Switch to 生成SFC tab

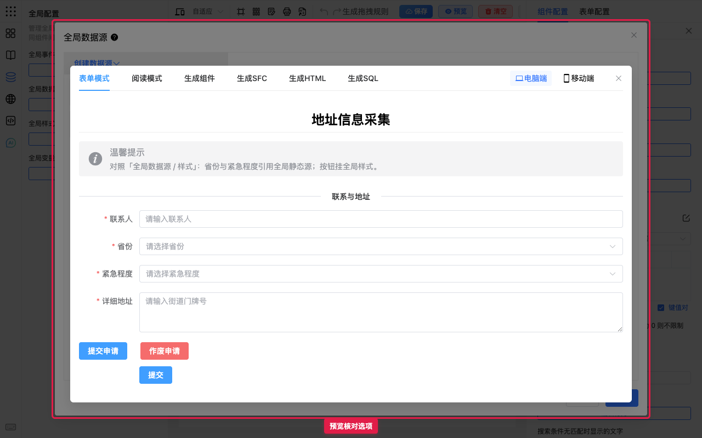(x=252, y=78)
